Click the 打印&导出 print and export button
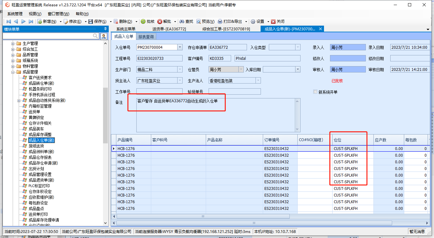 point(230,22)
